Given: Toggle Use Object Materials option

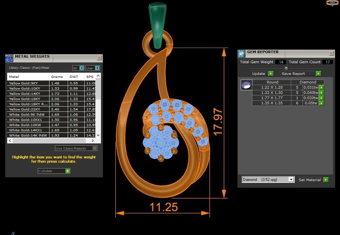Looking at the screenshot, I should pos(94,148).
